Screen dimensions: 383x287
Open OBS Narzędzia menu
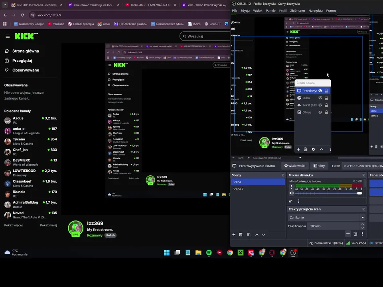coord(315,10)
